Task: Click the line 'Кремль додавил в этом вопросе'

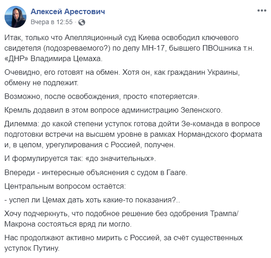Action: click(113, 110)
